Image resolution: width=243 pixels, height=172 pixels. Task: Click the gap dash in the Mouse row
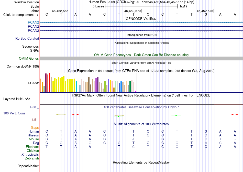tap(235, 139)
